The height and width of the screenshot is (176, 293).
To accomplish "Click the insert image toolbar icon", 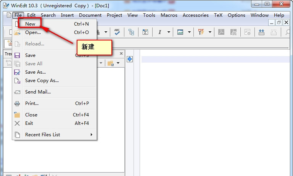I will tap(180, 32).
